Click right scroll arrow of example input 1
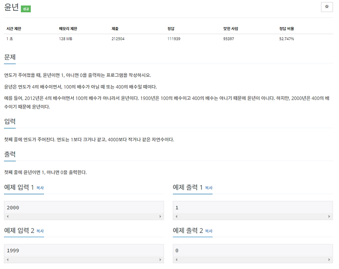 point(160,216)
